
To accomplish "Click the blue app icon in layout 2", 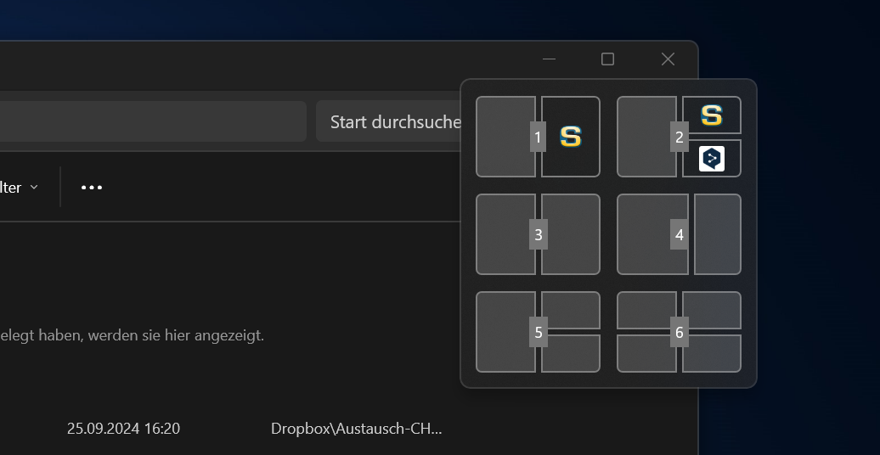I will point(712,159).
